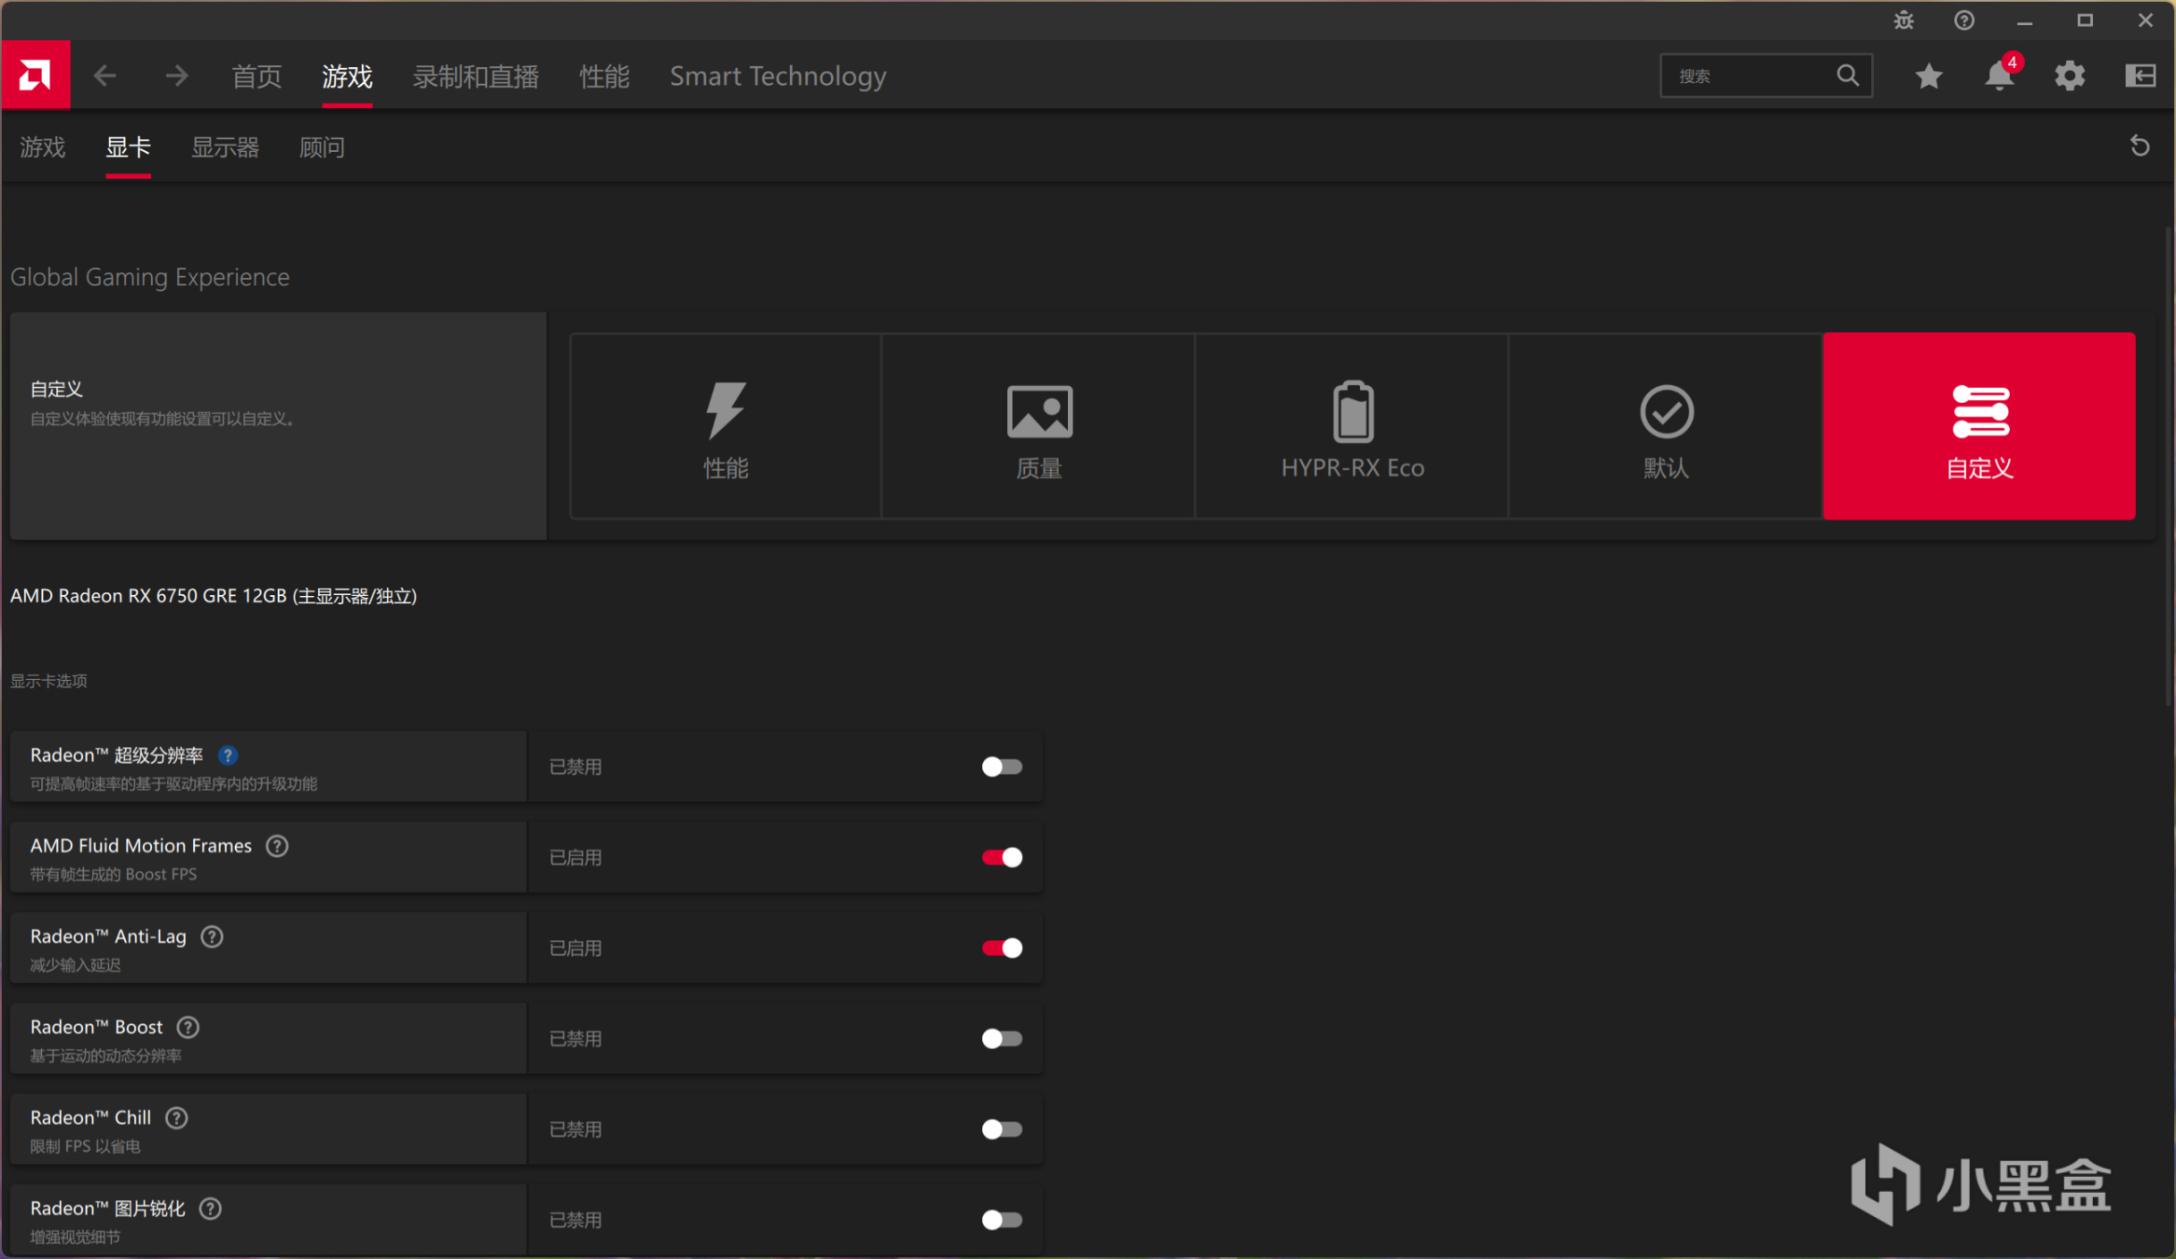Open favorites star icon
Screen dimensions: 2176x1259
(1929, 76)
